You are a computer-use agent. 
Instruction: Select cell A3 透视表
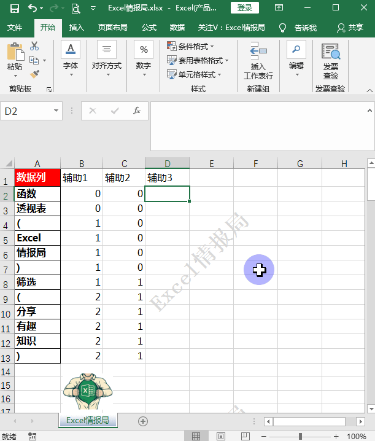[x=37, y=208]
